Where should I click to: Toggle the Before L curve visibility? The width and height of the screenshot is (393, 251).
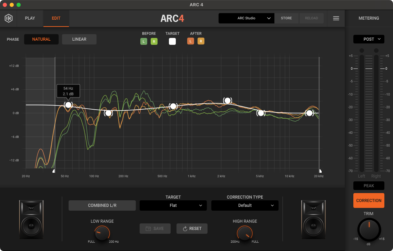click(144, 41)
